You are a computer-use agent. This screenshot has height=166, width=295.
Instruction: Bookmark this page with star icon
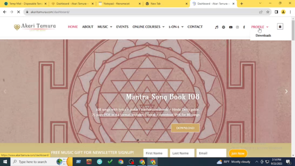pos(268,12)
